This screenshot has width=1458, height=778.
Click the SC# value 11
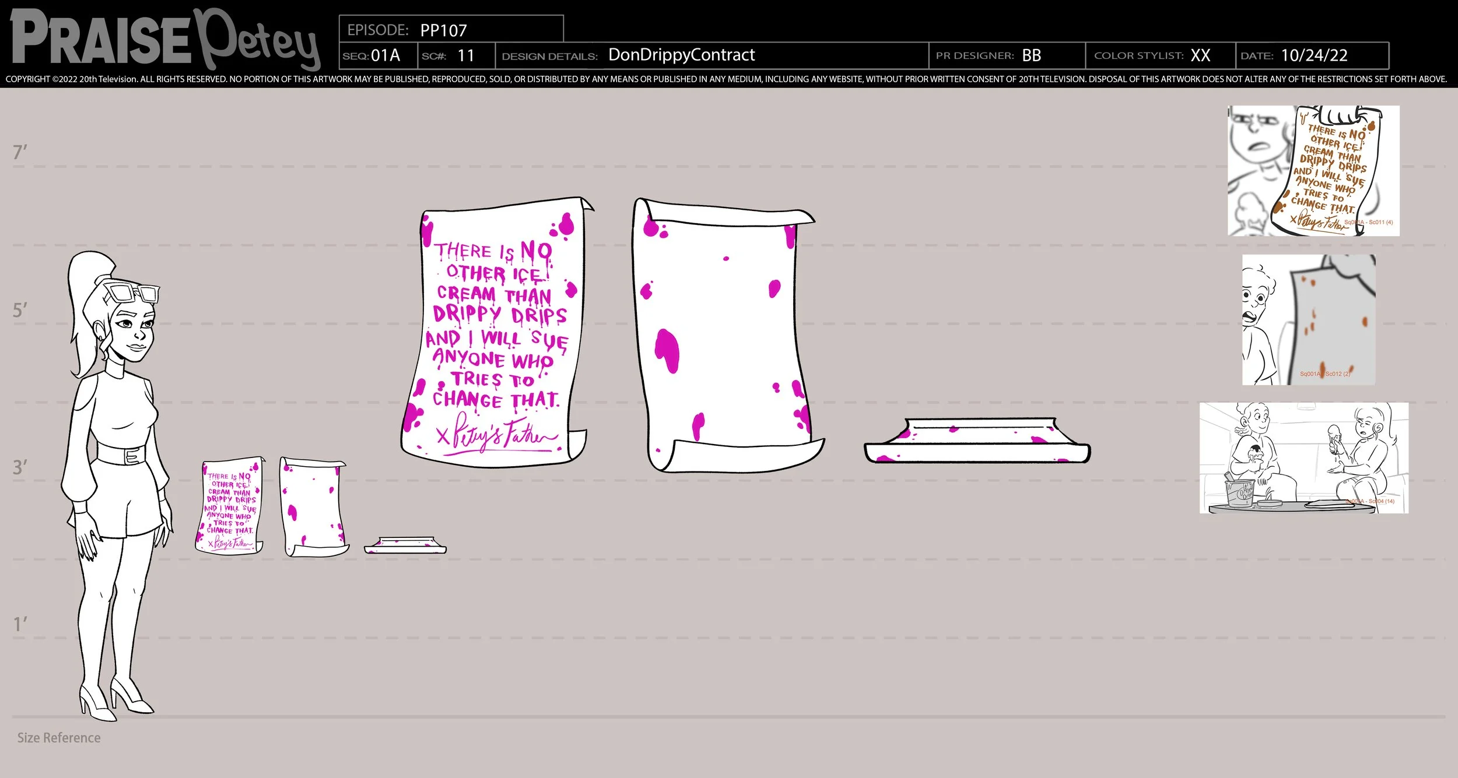(466, 55)
